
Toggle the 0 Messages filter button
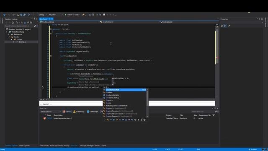(93, 112)
